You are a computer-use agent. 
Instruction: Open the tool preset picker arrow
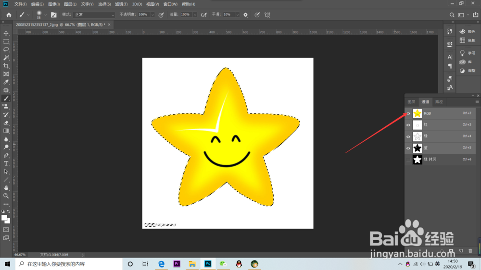(x=28, y=15)
